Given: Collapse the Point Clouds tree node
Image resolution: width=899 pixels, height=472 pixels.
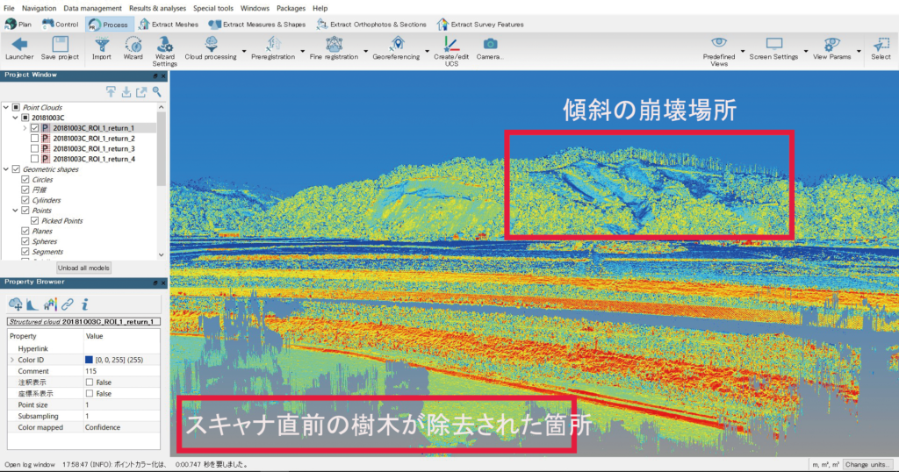Looking at the screenshot, I should [x=6, y=107].
